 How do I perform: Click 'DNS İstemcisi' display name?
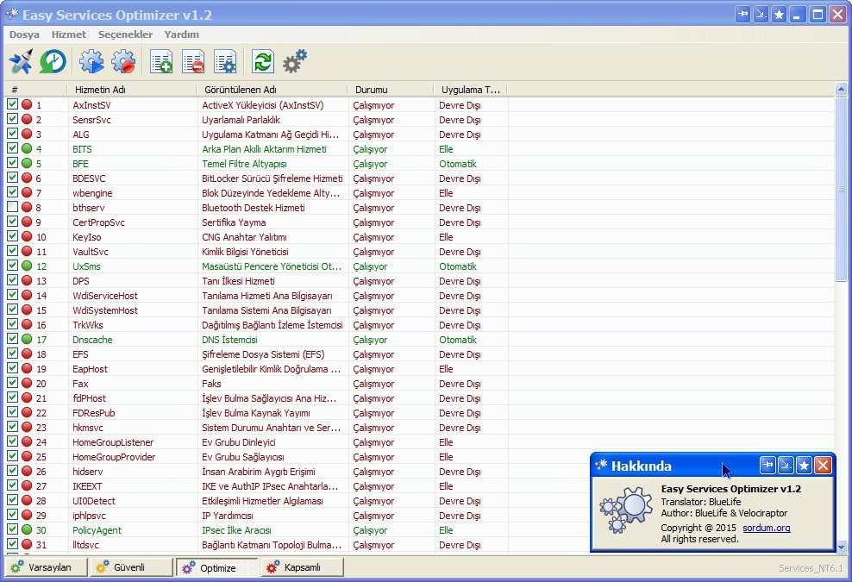click(x=230, y=340)
